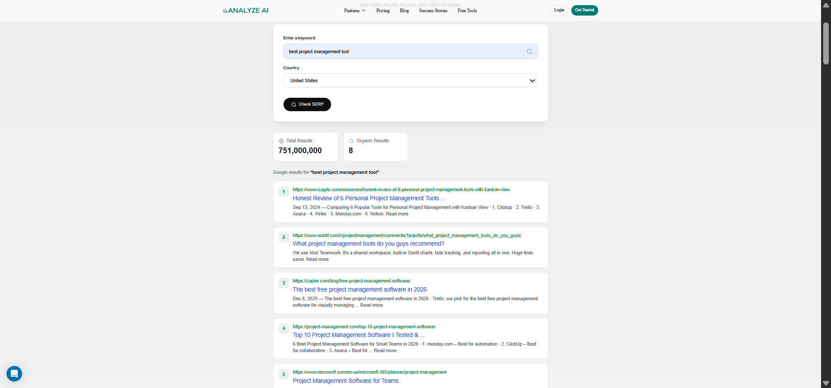Click the Analyze AI logo
The height and width of the screenshot is (388, 831).
245,10
